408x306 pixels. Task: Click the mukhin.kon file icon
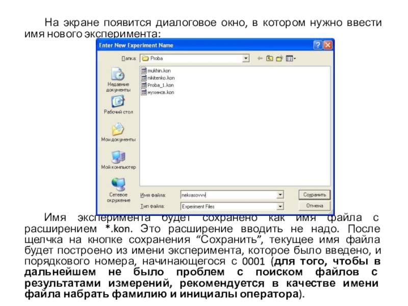(144, 70)
